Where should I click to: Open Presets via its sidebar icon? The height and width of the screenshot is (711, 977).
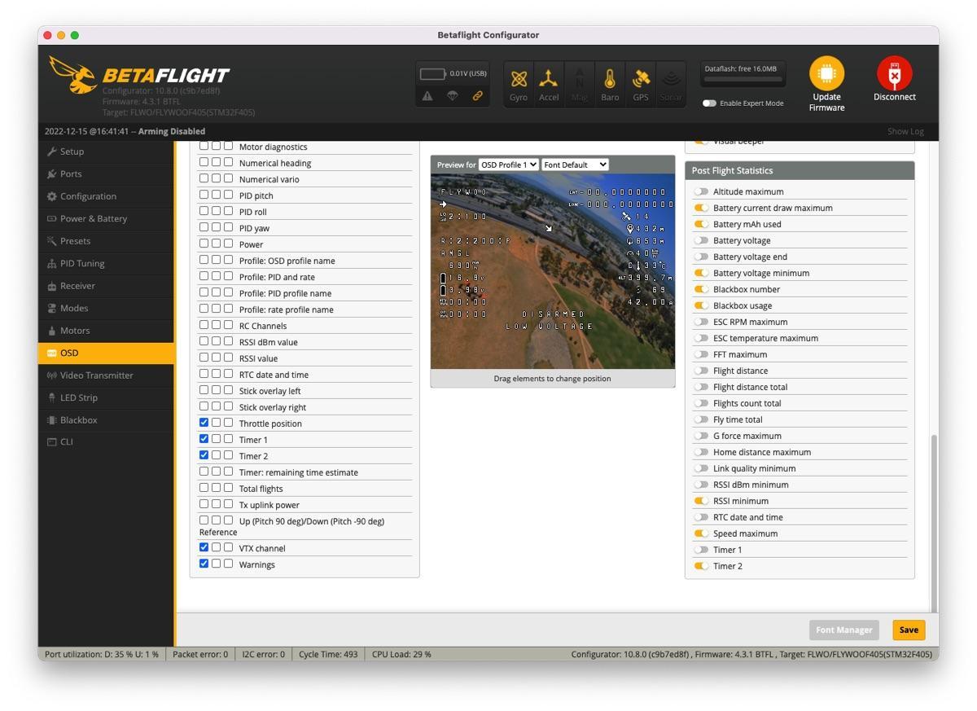(52, 241)
